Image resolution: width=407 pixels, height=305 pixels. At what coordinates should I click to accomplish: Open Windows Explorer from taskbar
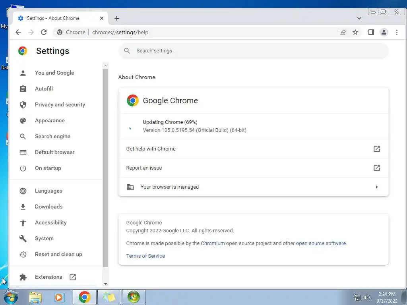(35, 297)
